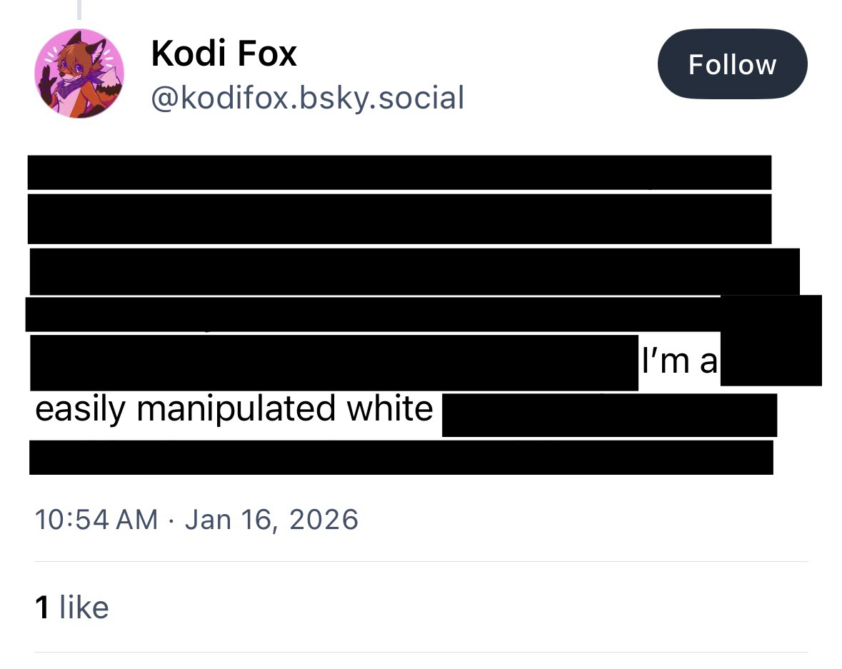The image size is (842, 669).
Task: Click the third redacted black bar
Action: pyautogui.click(x=414, y=271)
